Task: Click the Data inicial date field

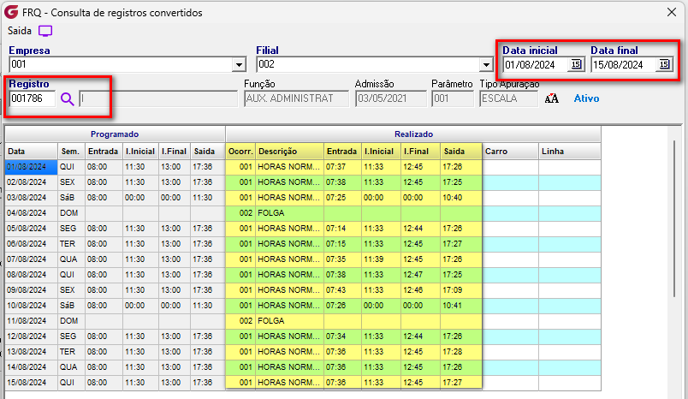Action: tap(536, 65)
